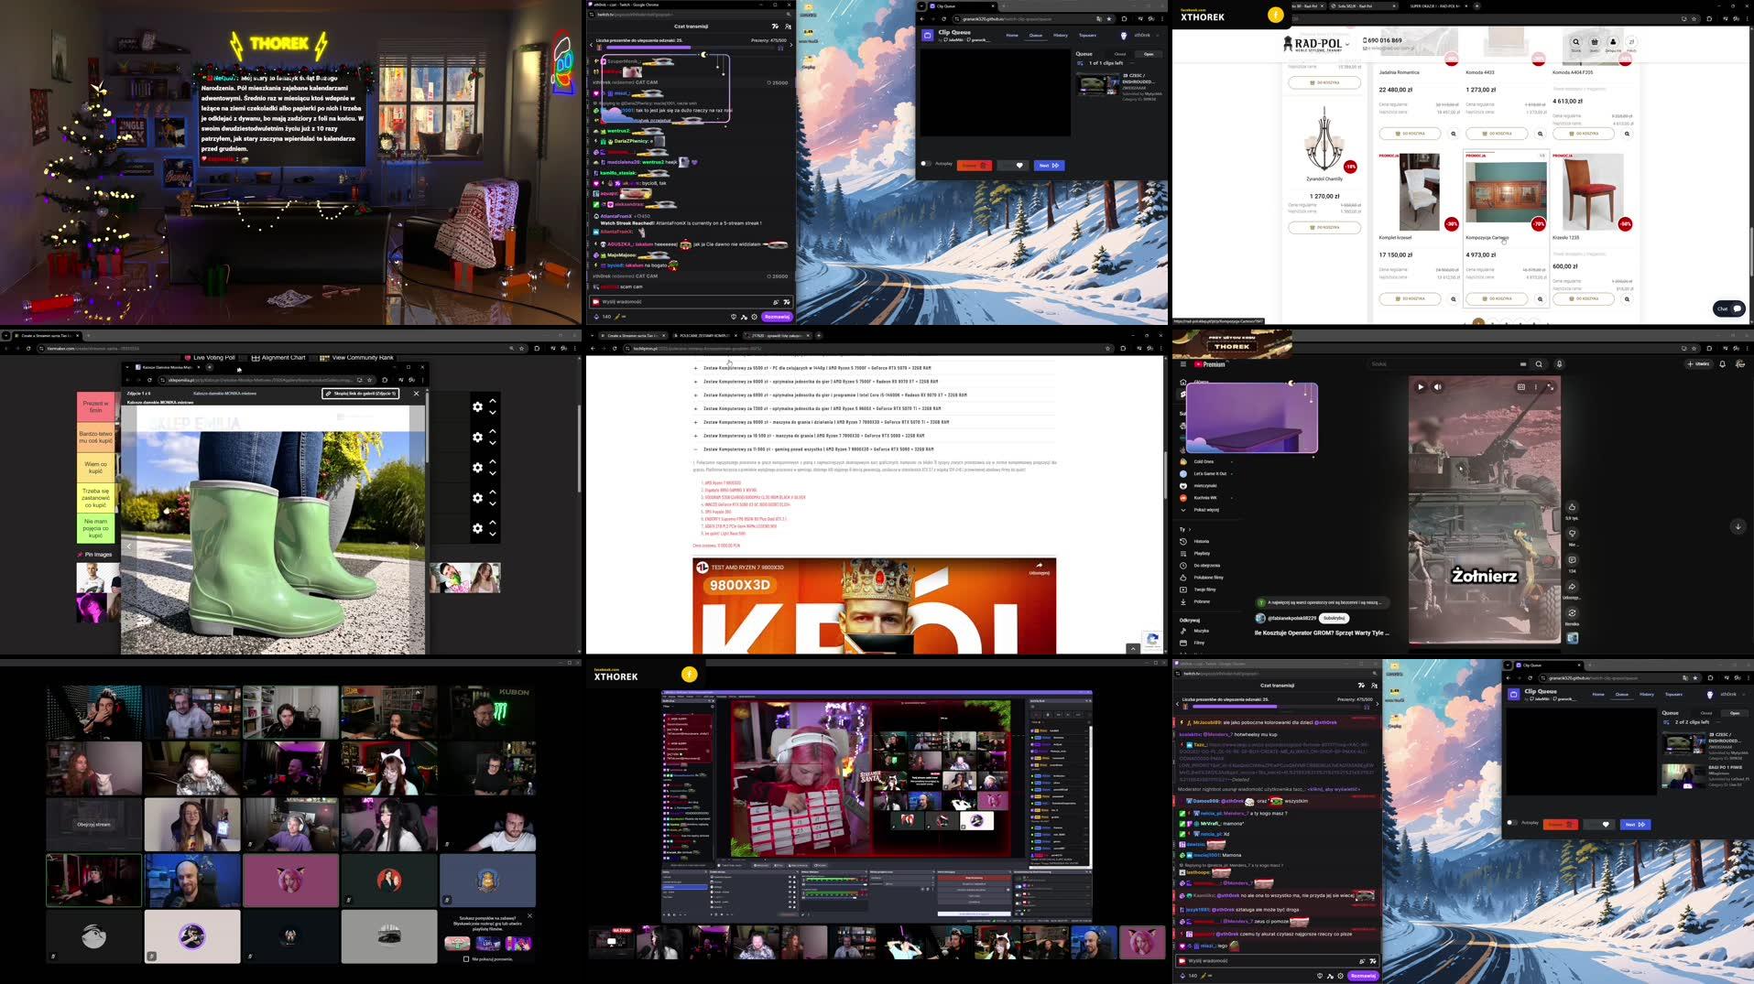
Task: Click the voice search microphone on YouTube
Action: click(1560, 363)
